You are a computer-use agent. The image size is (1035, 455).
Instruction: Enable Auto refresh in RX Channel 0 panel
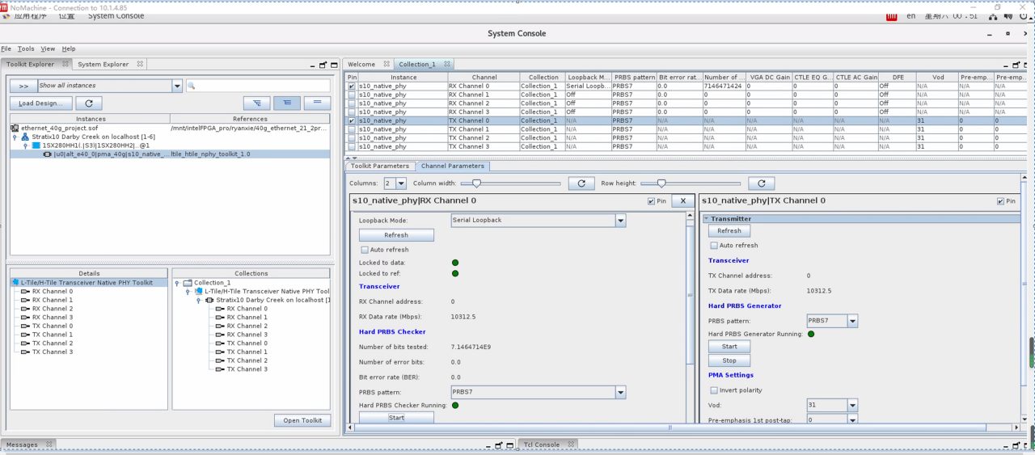click(x=365, y=250)
